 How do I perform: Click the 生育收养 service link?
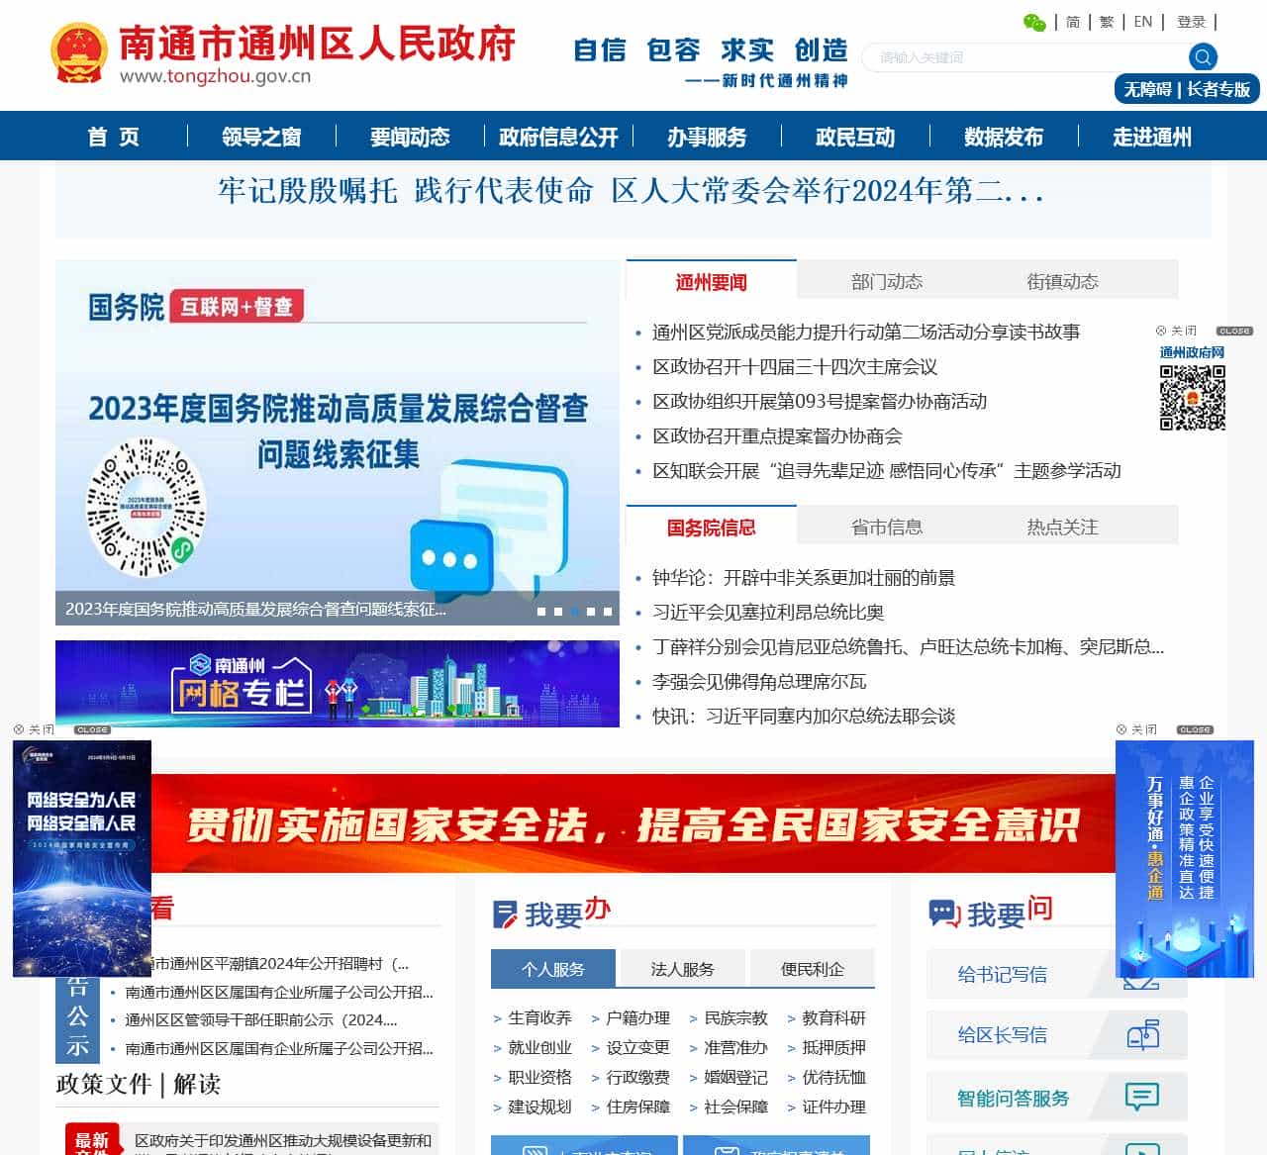pyautogui.click(x=540, y=1018)
